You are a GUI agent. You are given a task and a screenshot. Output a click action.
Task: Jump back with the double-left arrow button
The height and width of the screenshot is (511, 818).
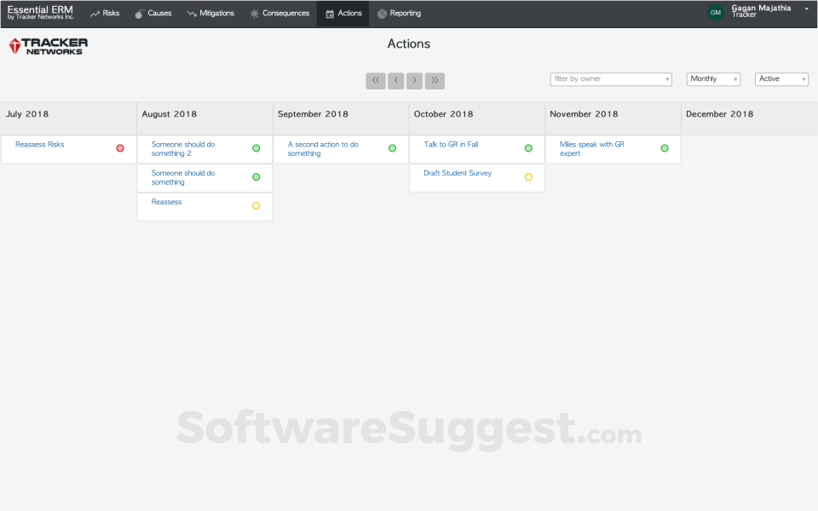click(x=376, y=81)
